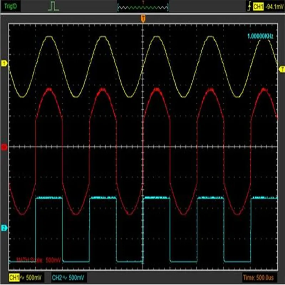Click the Time: 500.0us timebase readout
285x285 pixels.
258,278
